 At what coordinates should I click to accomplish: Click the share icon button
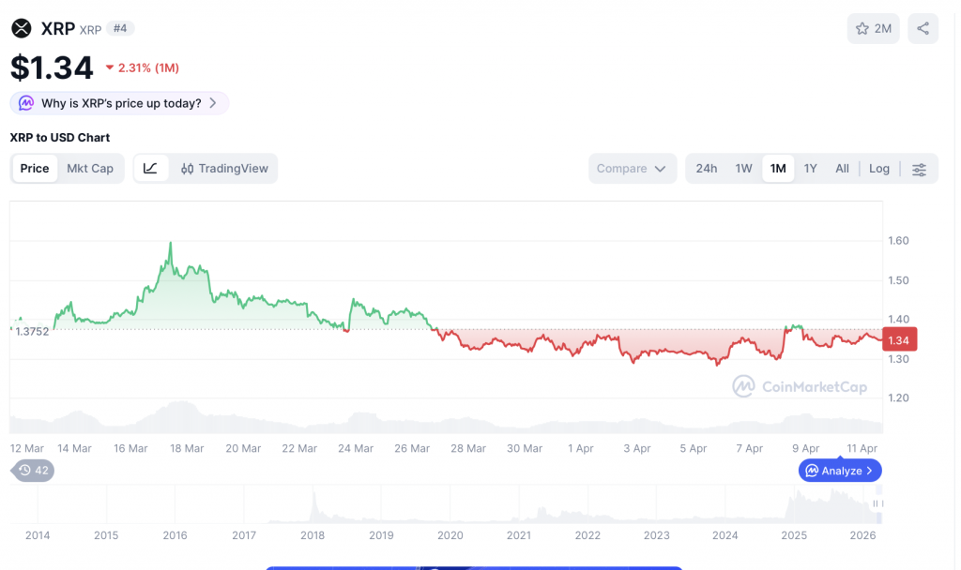pos(923,28)
